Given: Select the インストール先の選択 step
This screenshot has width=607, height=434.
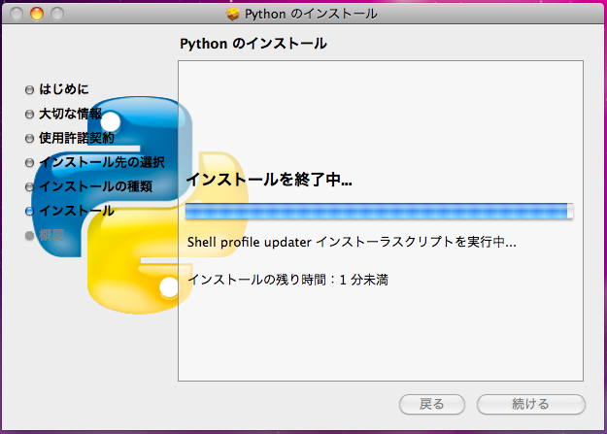Looking at the screenshot, I should coord(101,162).
